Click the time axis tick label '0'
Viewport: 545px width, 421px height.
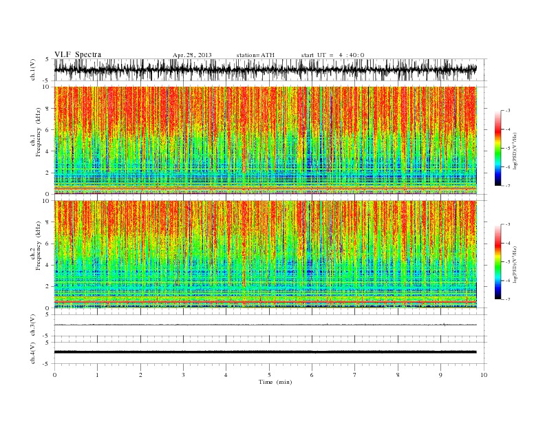[54, 375]
